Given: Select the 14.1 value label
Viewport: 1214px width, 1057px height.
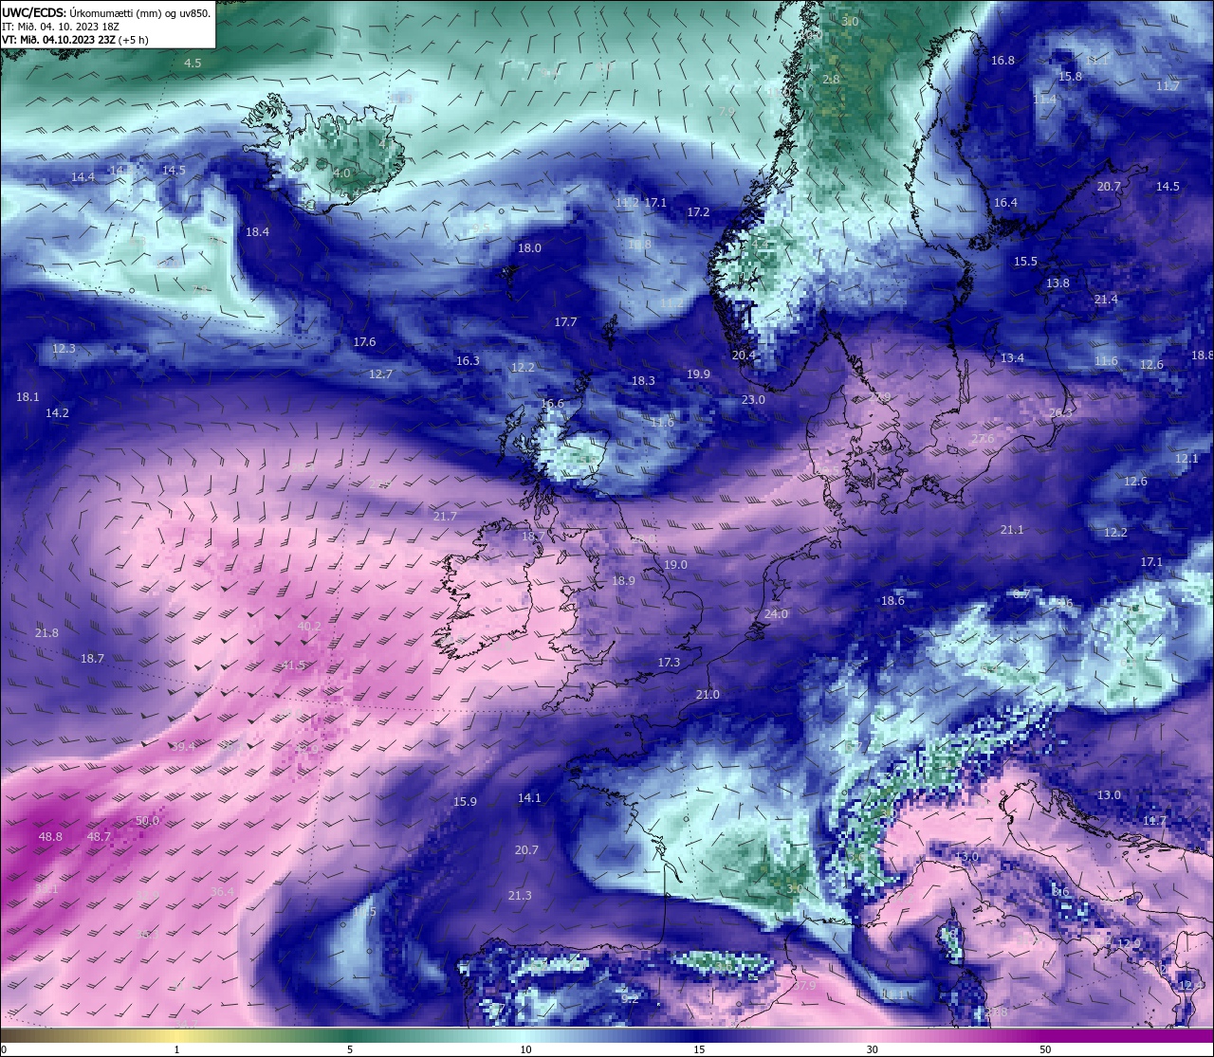Looking at the screenshot, I should click(x=529, y=798).
